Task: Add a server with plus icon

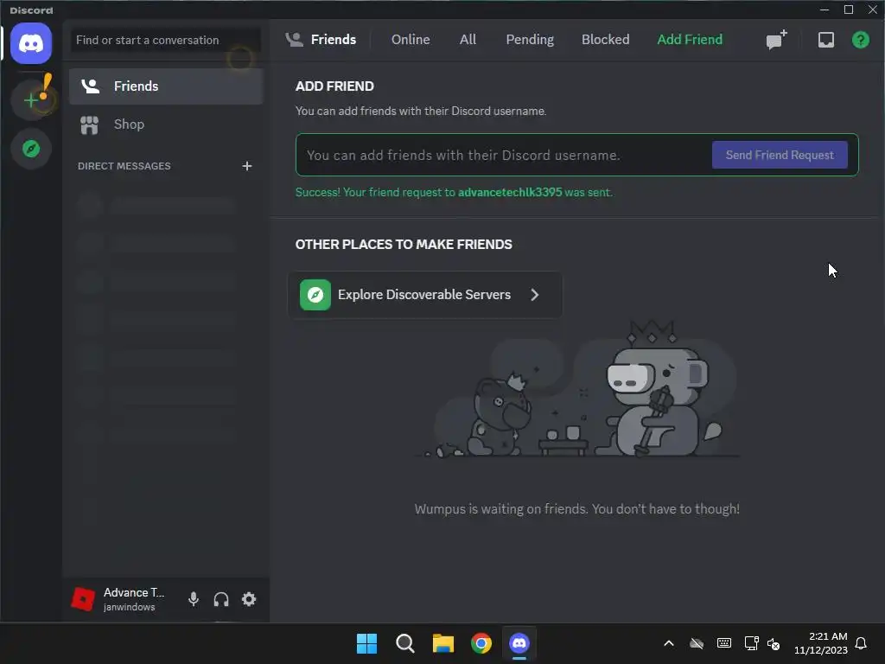Action: [x=31, y=100]
